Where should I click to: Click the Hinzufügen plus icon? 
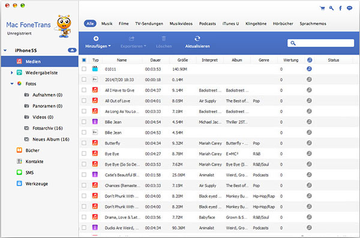(96, 38)
